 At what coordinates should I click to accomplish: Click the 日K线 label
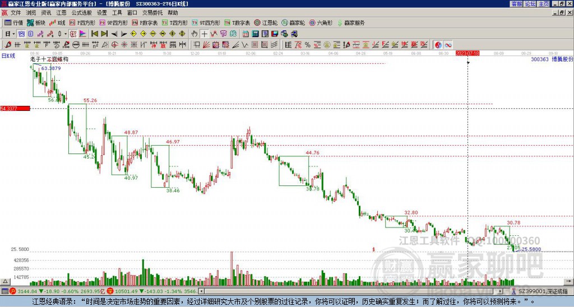coord(8,56)
